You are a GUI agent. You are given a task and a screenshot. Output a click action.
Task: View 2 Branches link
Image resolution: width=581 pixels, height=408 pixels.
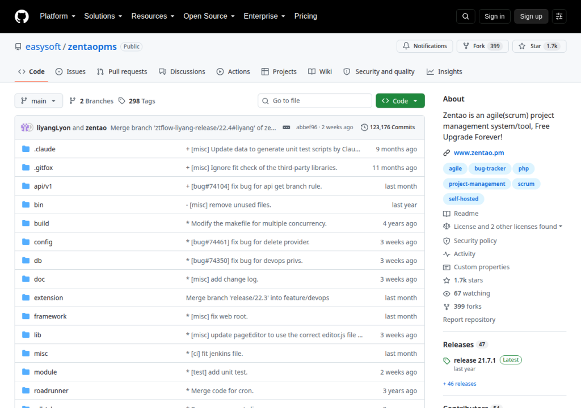click(91, 101)
